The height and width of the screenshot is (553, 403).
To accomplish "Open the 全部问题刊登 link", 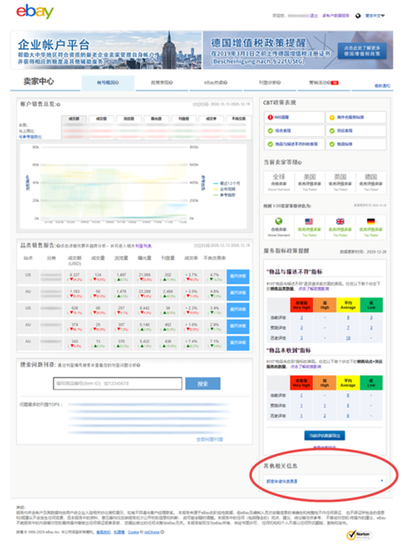I will click(210, 440).
